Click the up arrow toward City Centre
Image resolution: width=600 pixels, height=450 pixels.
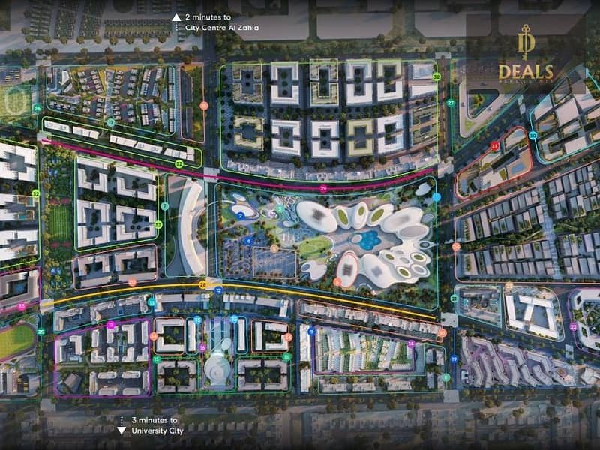click(x=176, y=16)
